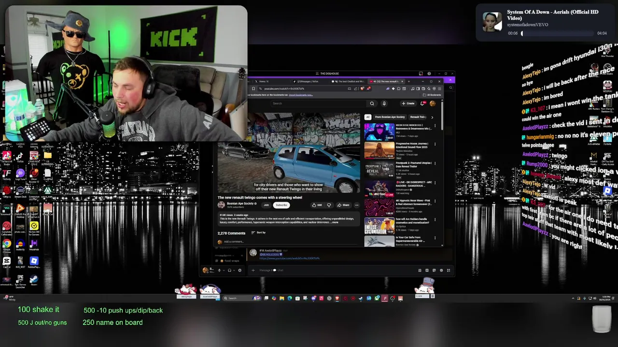Screen dimensions: 618x347
Task: Toggle Discord headphones deafen
Action: (229, 270)
